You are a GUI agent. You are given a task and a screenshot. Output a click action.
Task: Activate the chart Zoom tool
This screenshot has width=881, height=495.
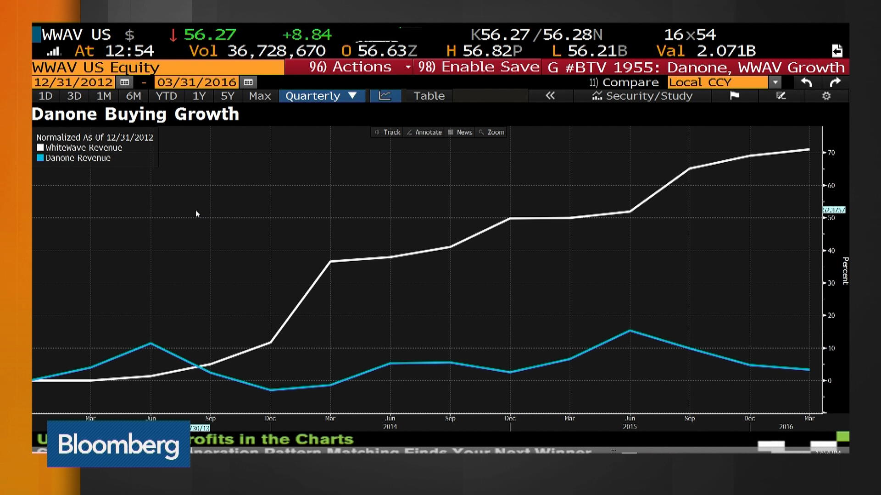pos(491,132)
